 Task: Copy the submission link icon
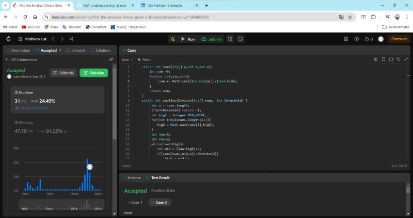coord(111,59)
